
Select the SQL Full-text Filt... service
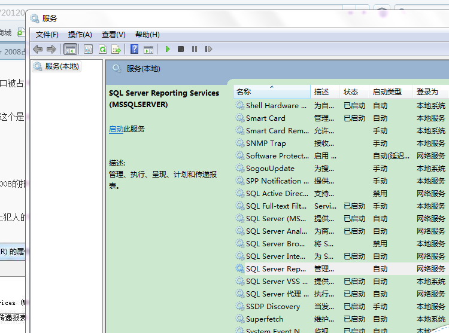[x=276, y=206]
